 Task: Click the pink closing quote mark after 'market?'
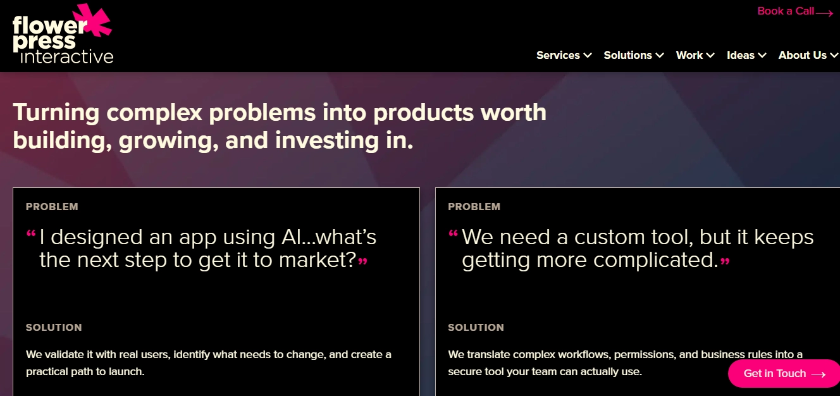click(362, 262)
